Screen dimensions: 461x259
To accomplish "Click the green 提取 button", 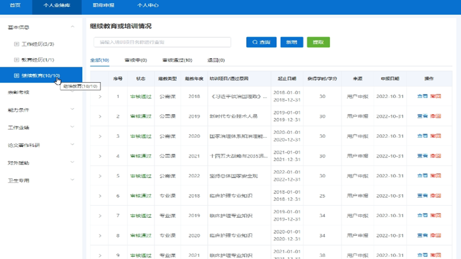I will 318,42.
